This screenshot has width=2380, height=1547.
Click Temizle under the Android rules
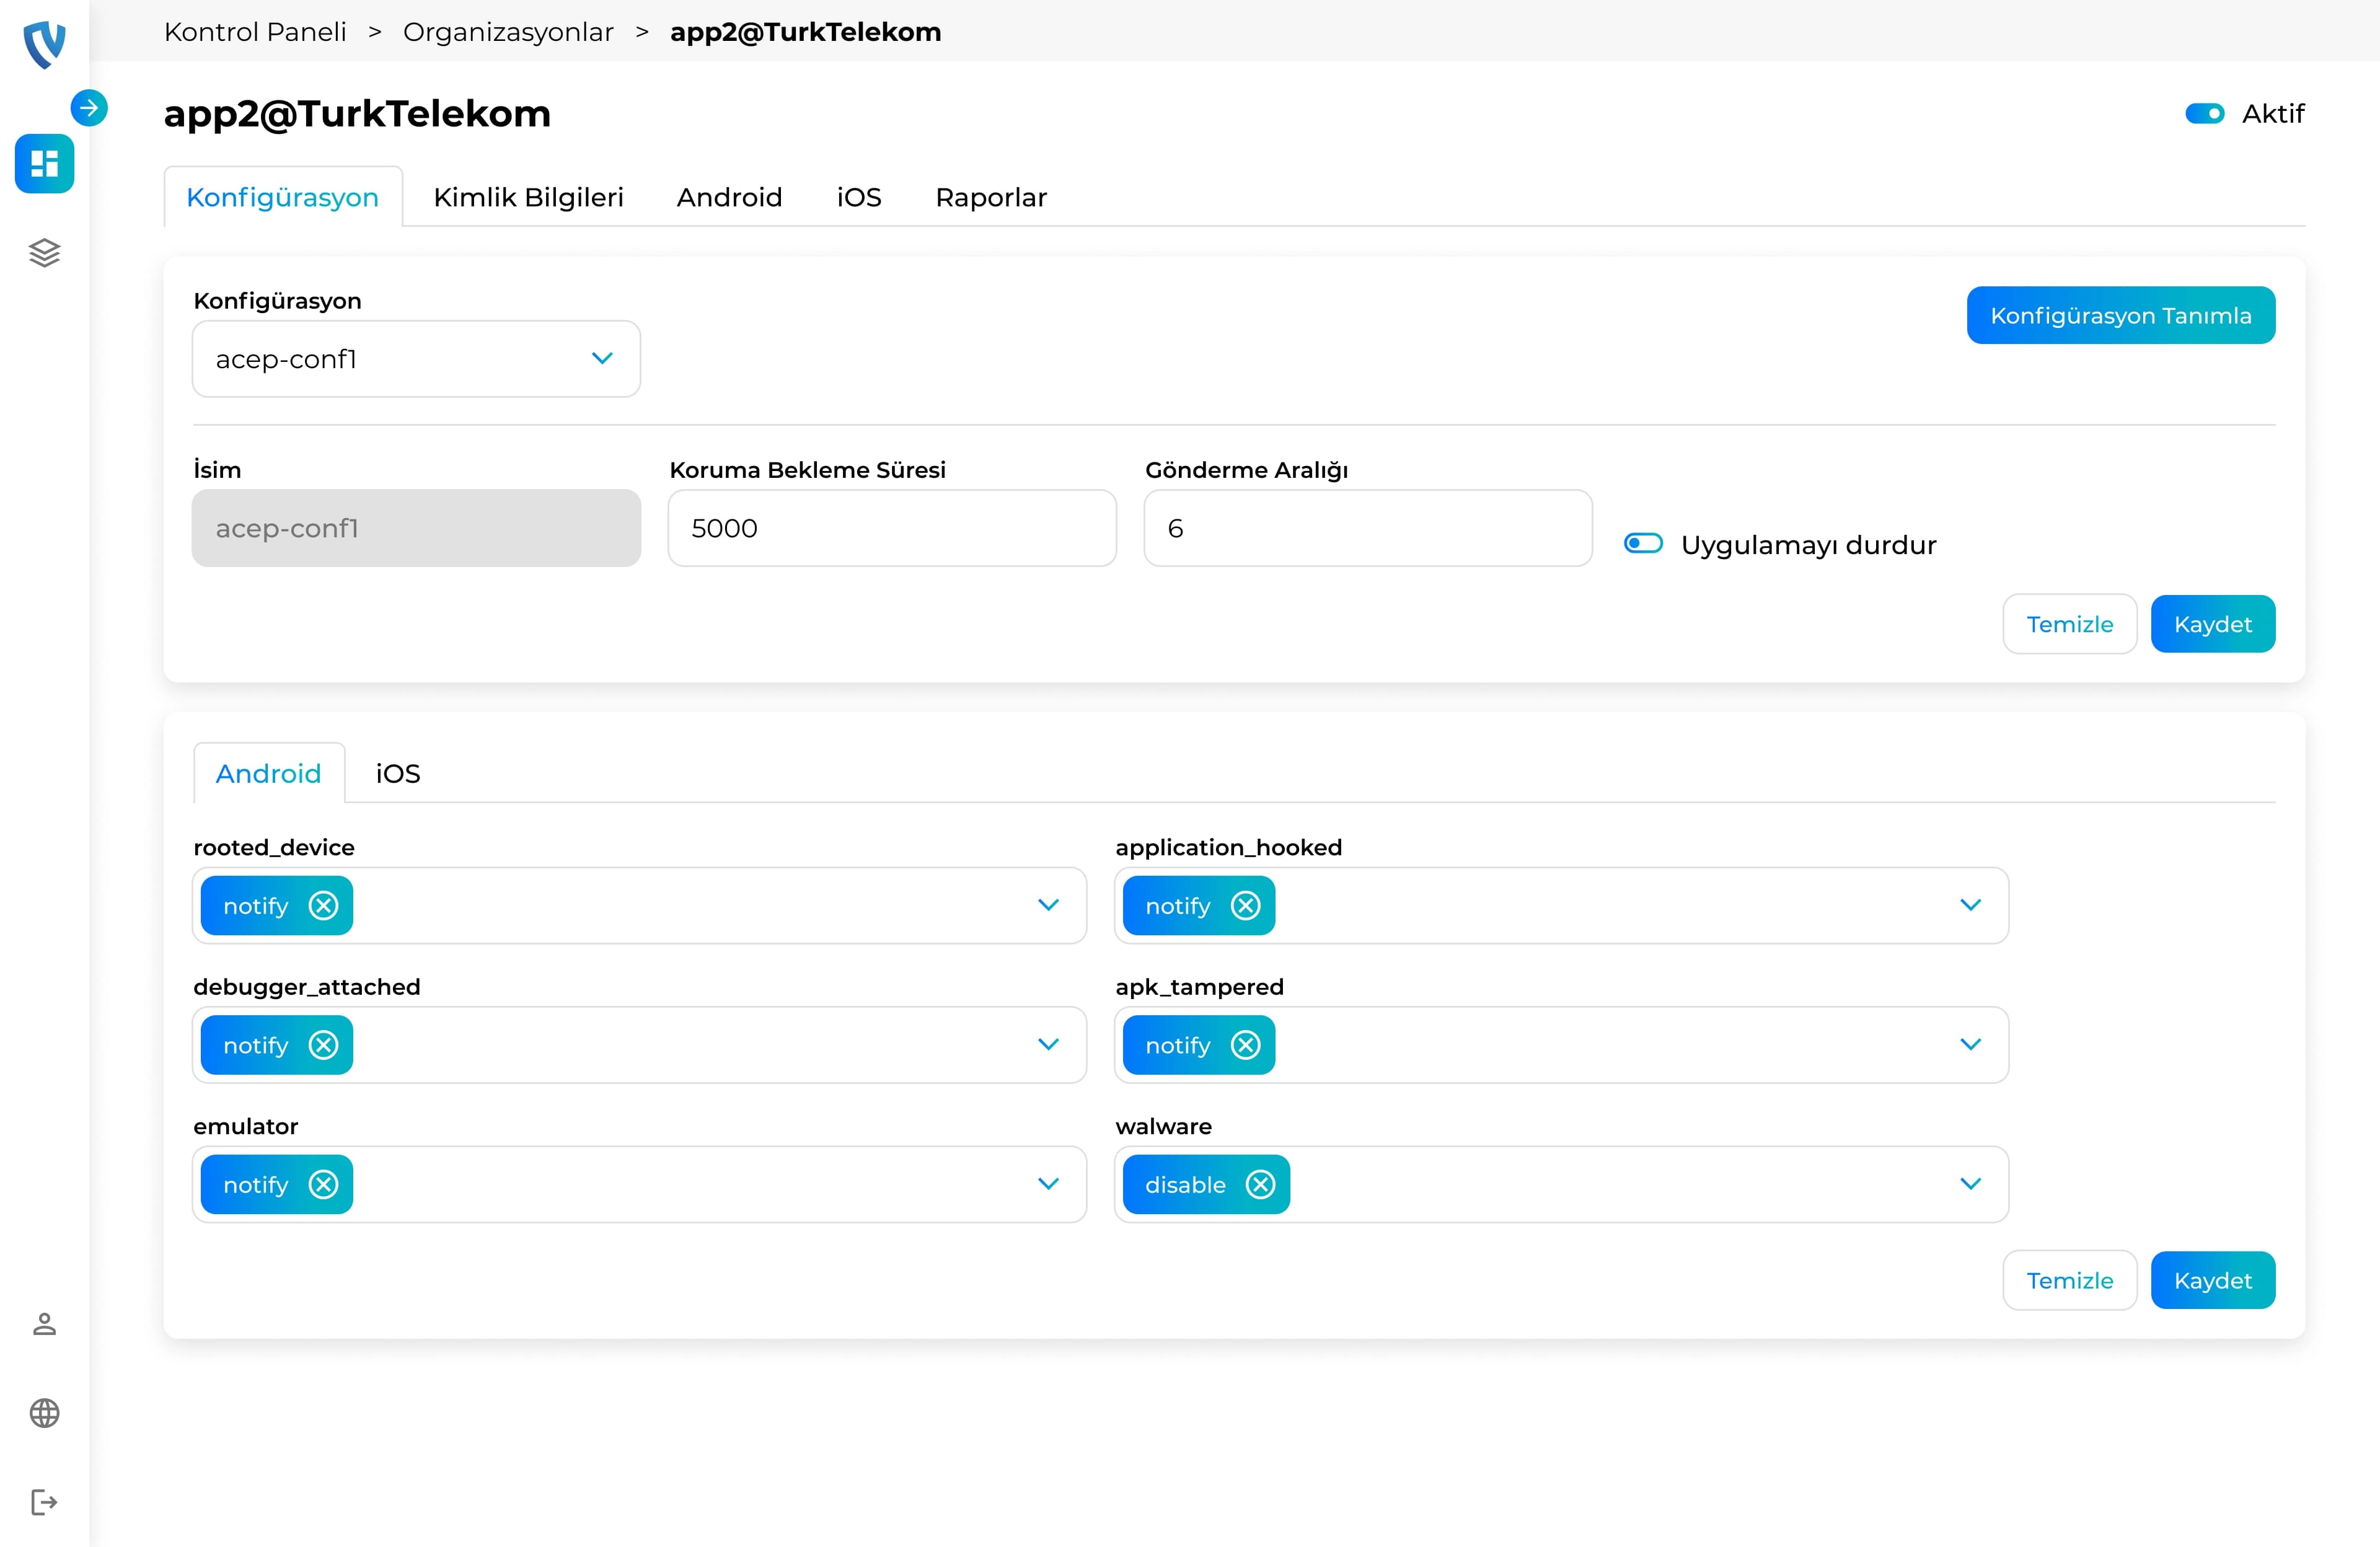2069,1280
